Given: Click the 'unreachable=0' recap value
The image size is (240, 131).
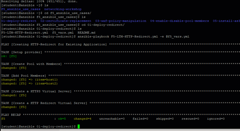Looking at the screenshot, I should (112, 119).
